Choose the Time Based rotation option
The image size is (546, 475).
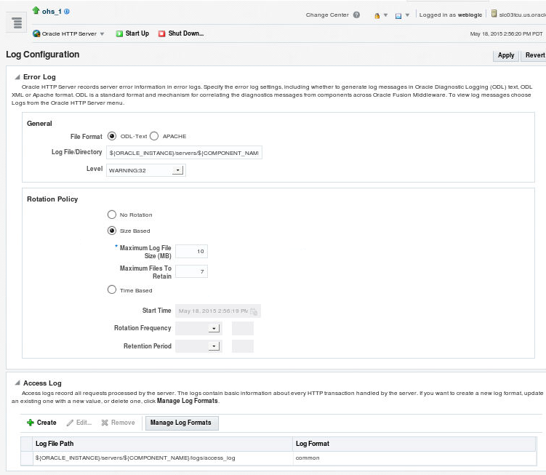pyautogui.click(x=112, y=290)
